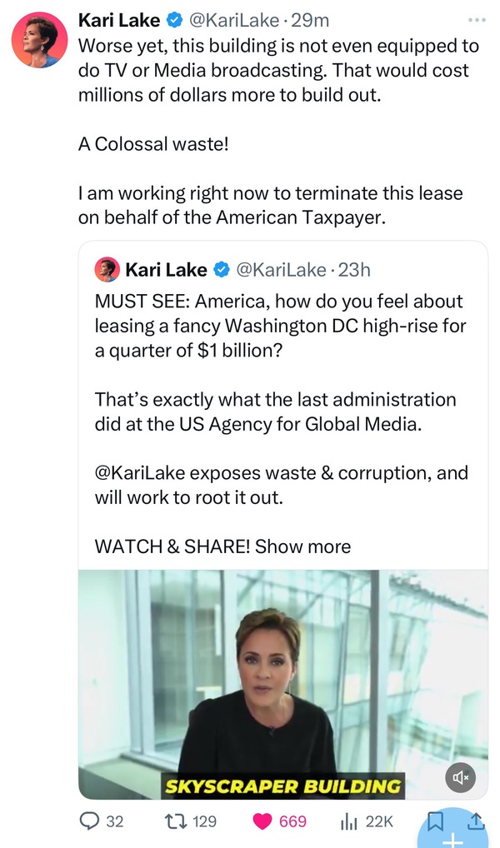Expand quoted tweet with Show more
Screen dimensions: 500x848
[303, 546]
